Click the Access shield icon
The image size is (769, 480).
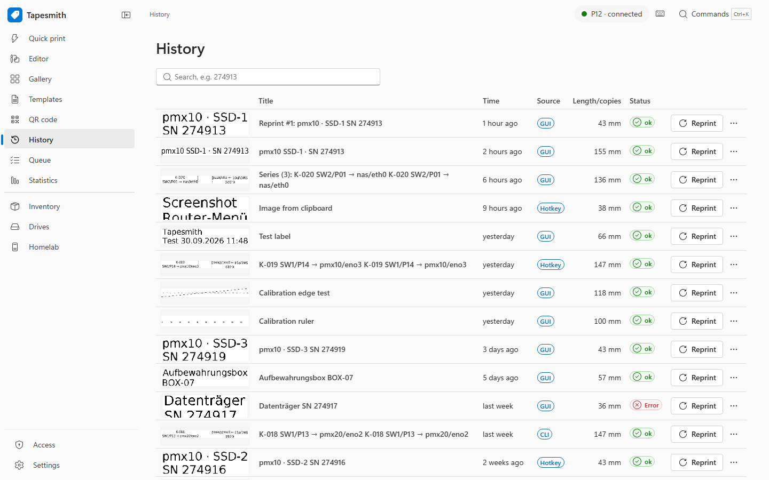coord(19,445)
